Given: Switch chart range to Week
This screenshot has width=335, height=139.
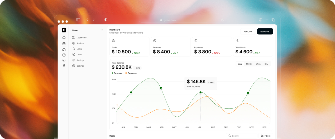Looking at the screenshot, I should click(x=258, y=64).
